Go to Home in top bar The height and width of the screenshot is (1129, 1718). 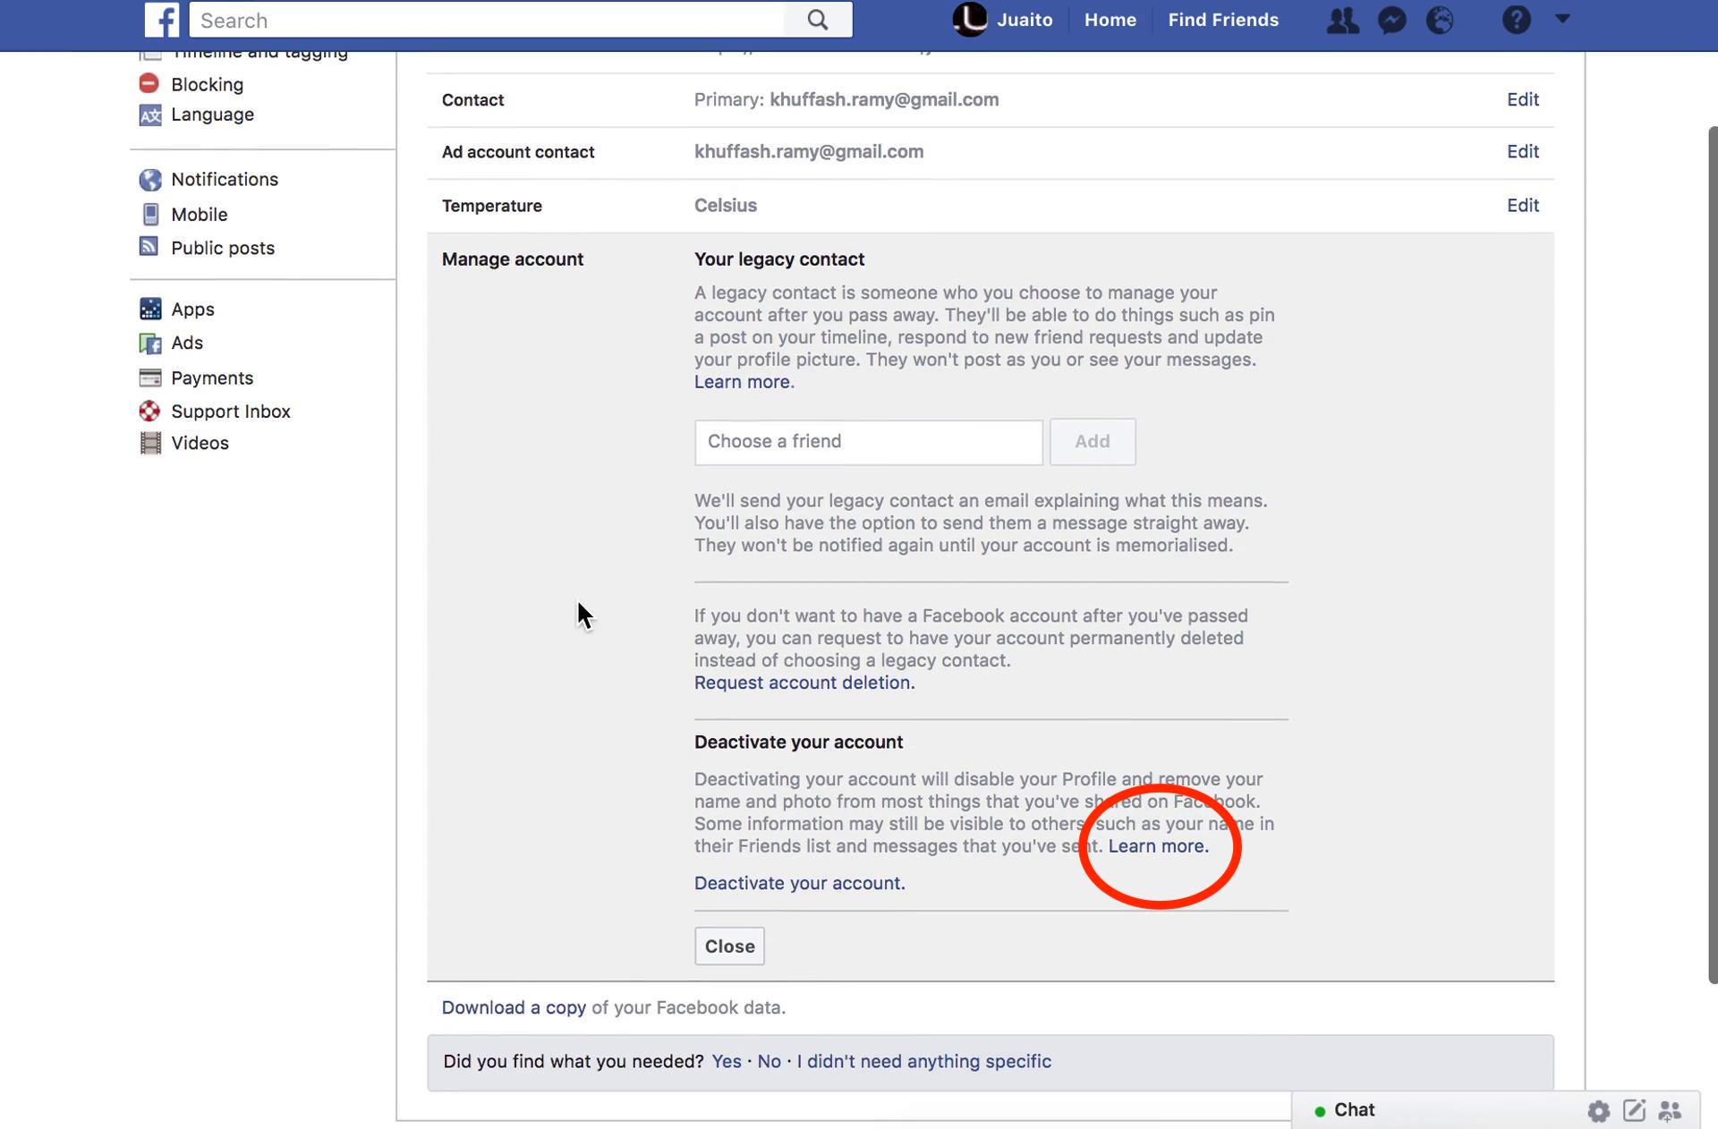point(1110,20)
